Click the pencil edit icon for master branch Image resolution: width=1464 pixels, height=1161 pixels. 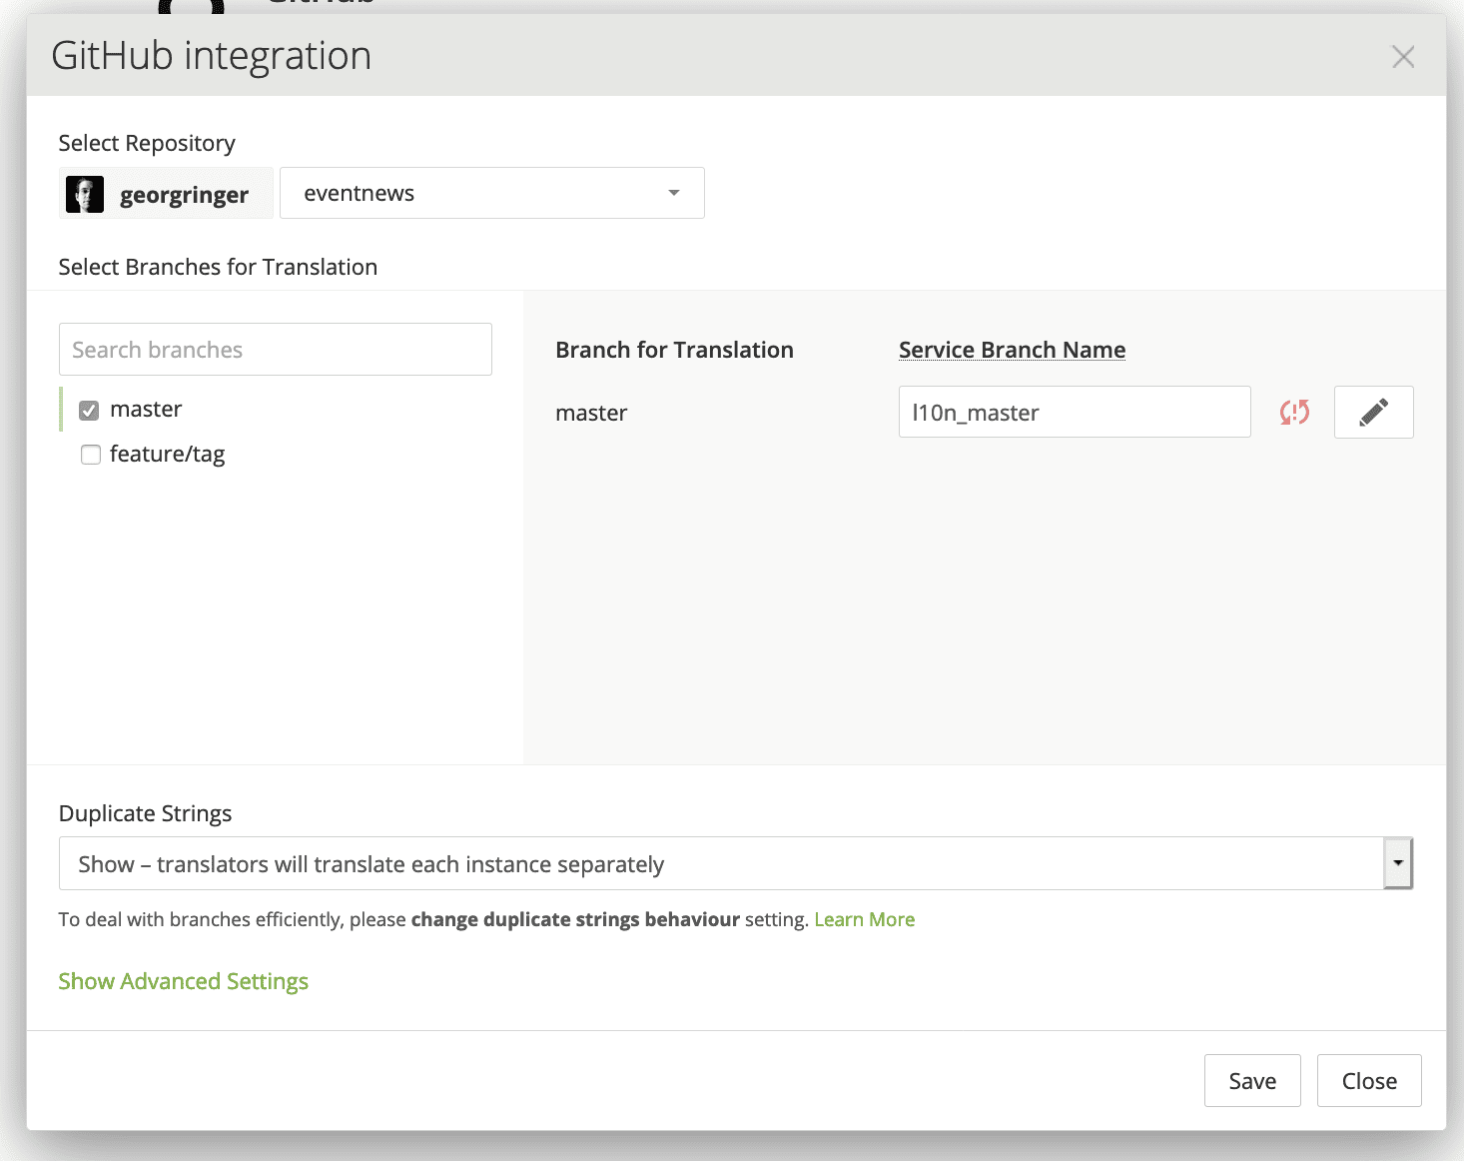click(x=1373, y=412)
